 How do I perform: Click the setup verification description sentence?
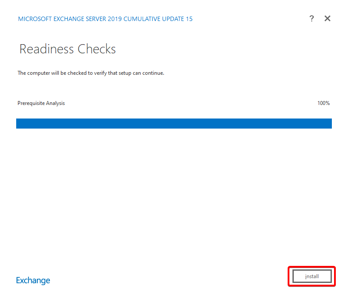(91, 73)
